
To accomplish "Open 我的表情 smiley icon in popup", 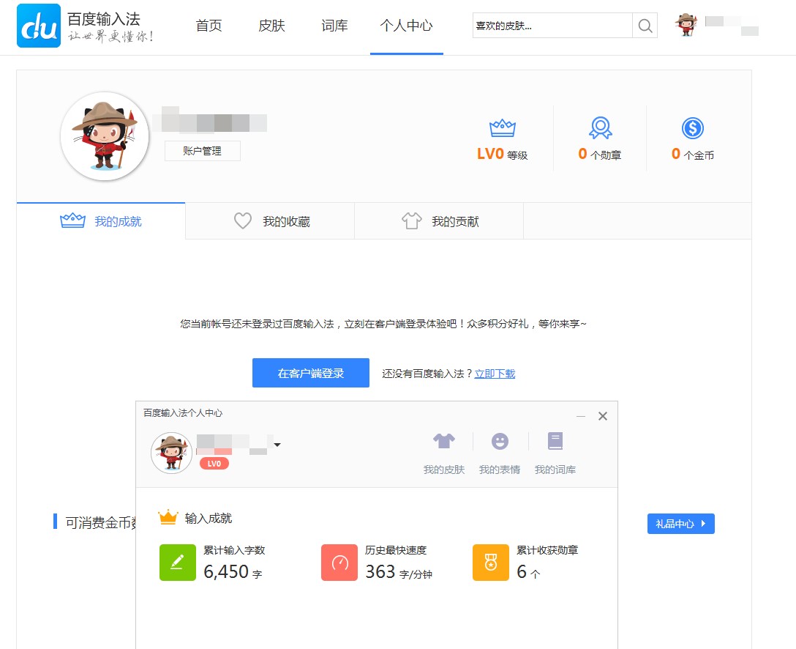I will click(500, 441).
